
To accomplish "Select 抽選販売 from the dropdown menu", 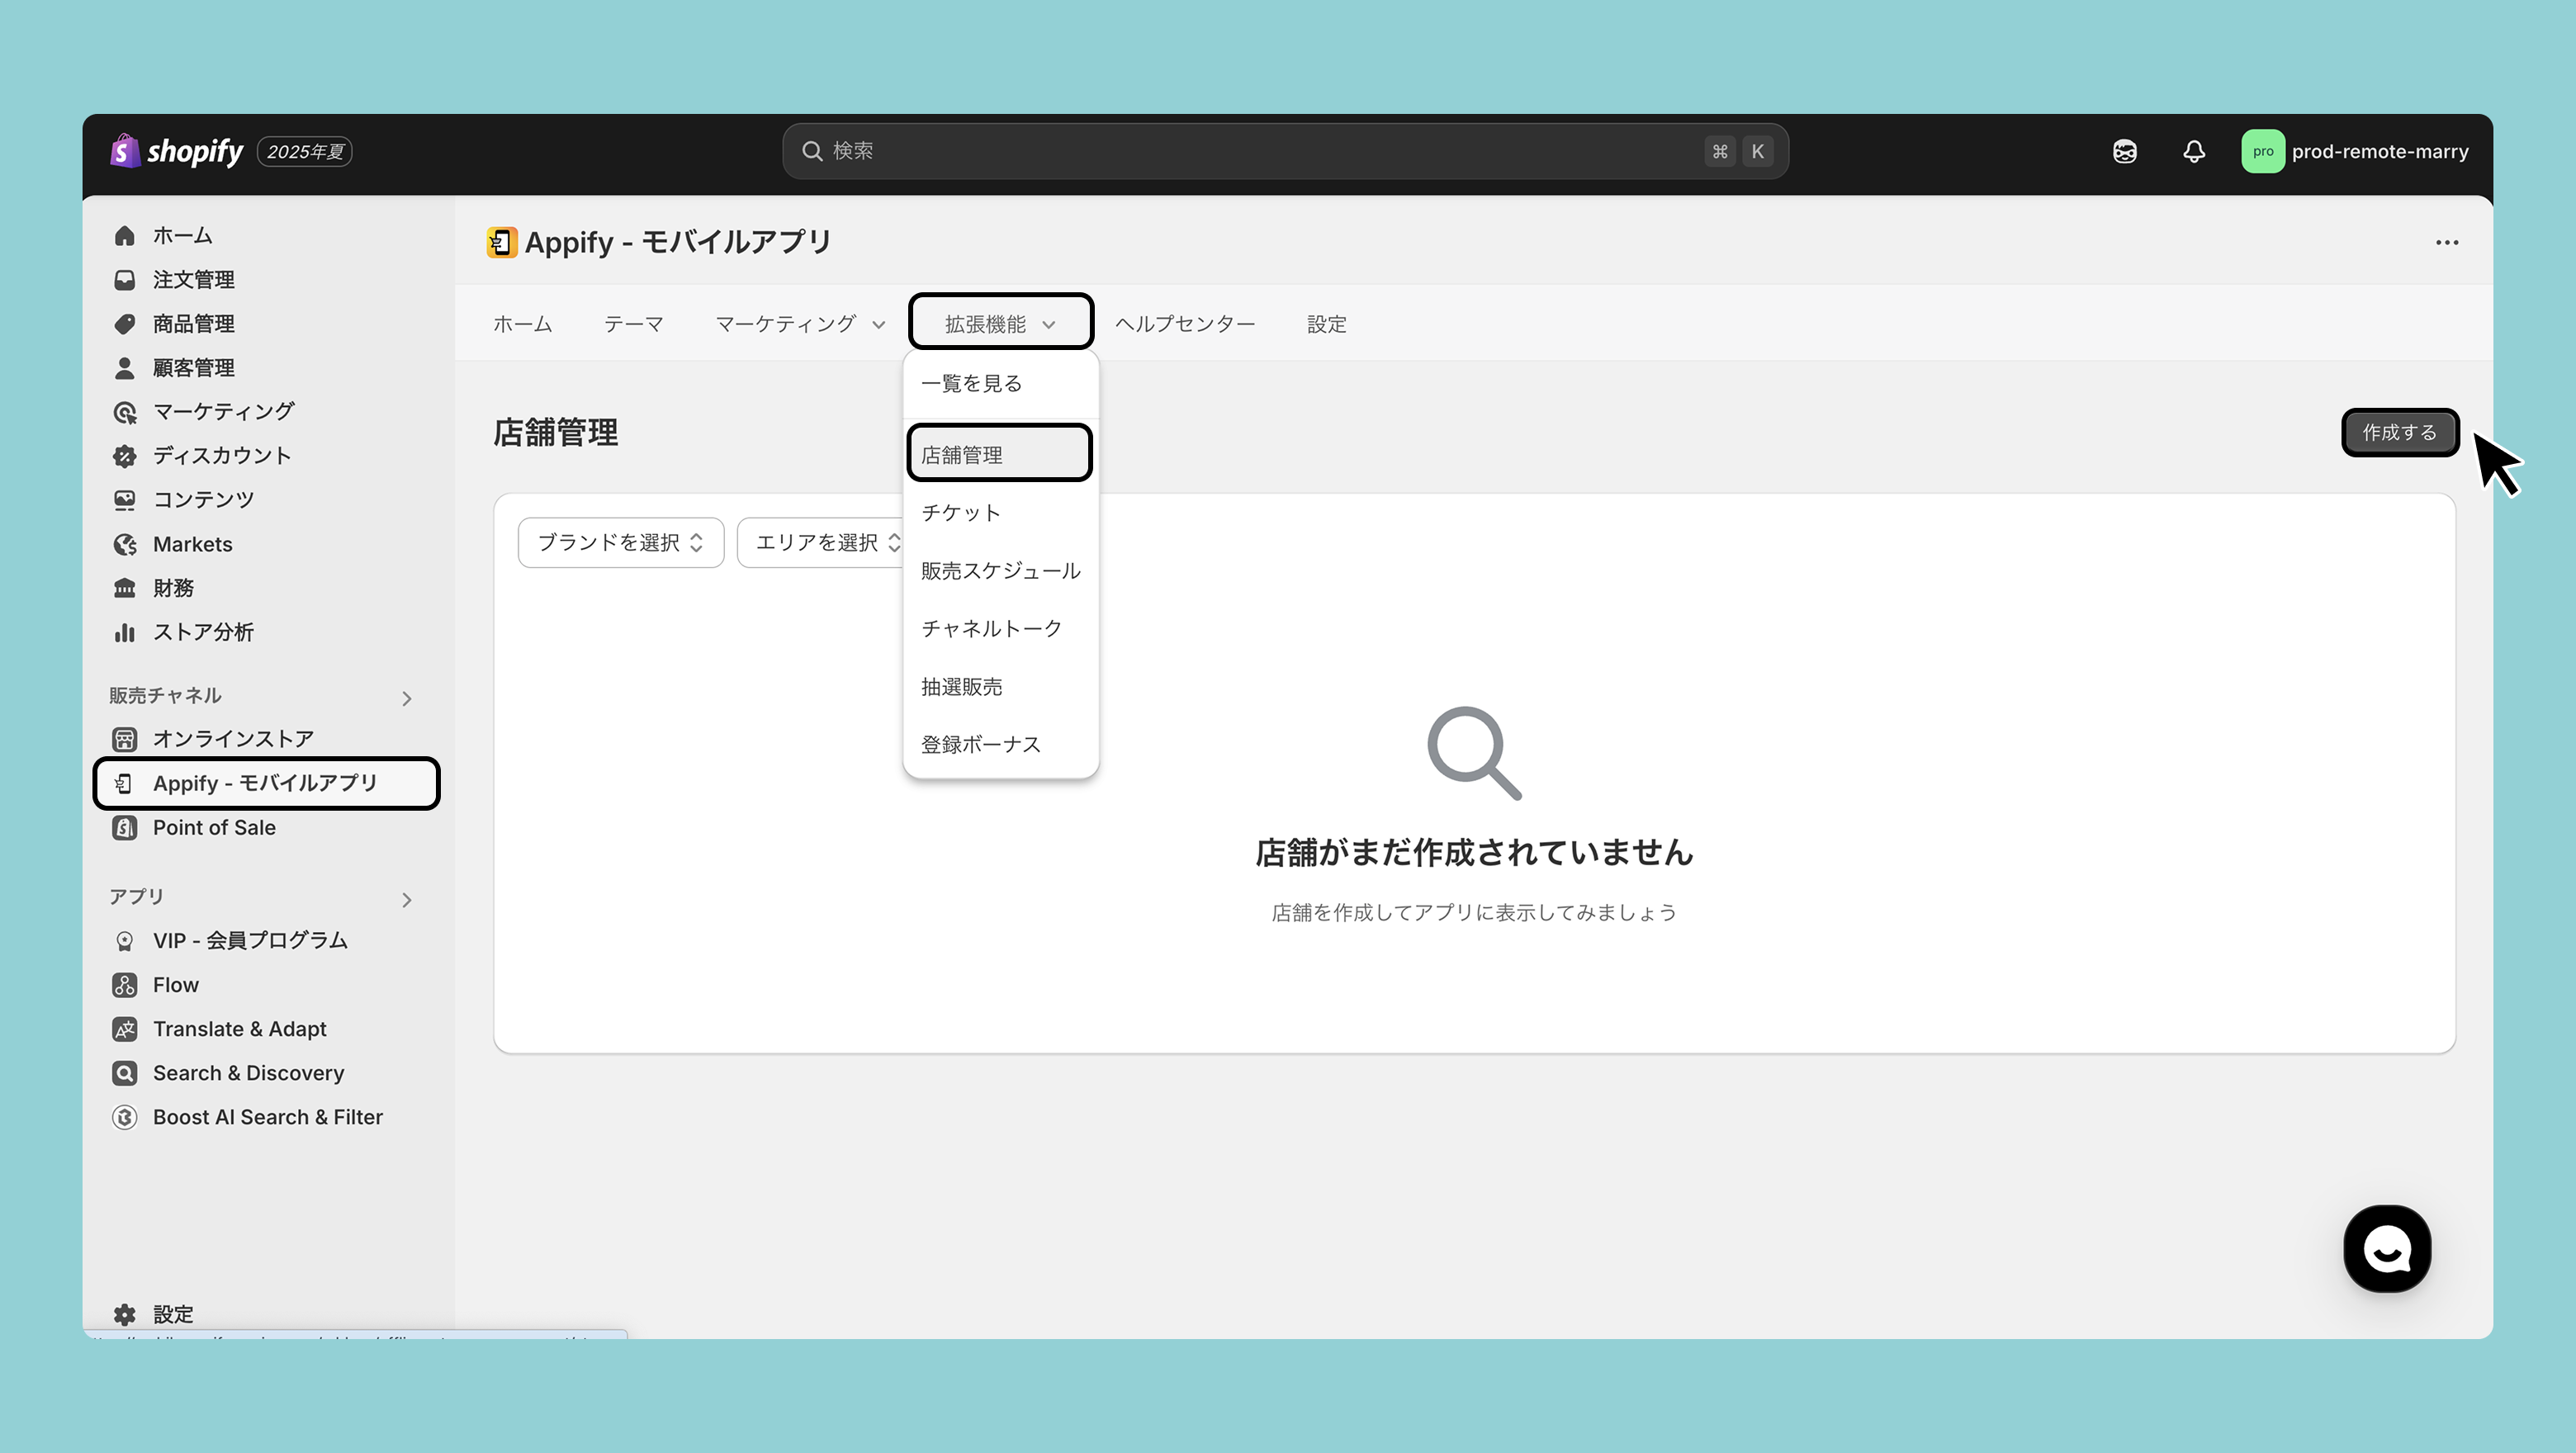I will point(961,687).
